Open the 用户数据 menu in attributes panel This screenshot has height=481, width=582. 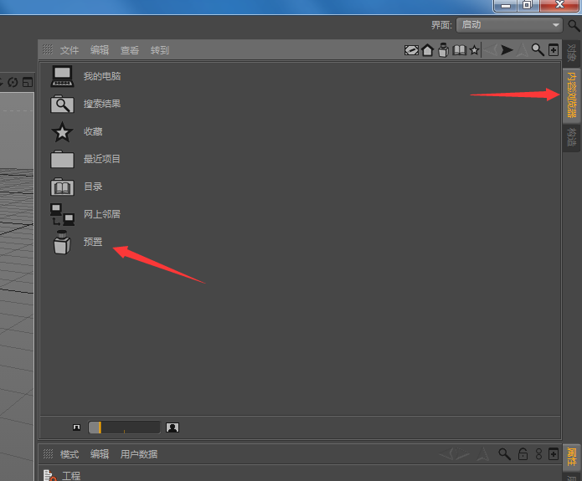tap(139, 454)
